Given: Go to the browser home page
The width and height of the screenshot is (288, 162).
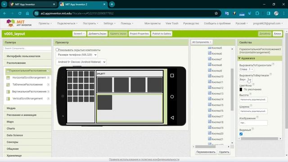Looking at the screenshot, I should (27, 13).
